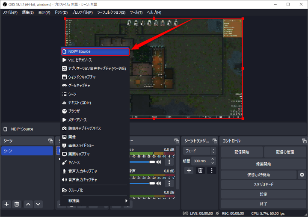Click the CPU: 5.7%, 60.00 fps status

tap(268, 214)
